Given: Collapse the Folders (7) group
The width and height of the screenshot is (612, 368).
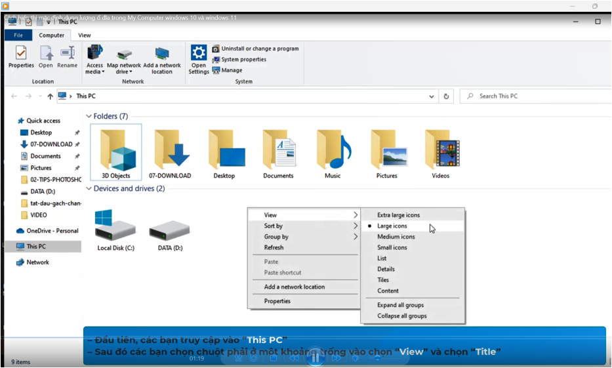Looking at the screenshot, I should tap(89, 116).
